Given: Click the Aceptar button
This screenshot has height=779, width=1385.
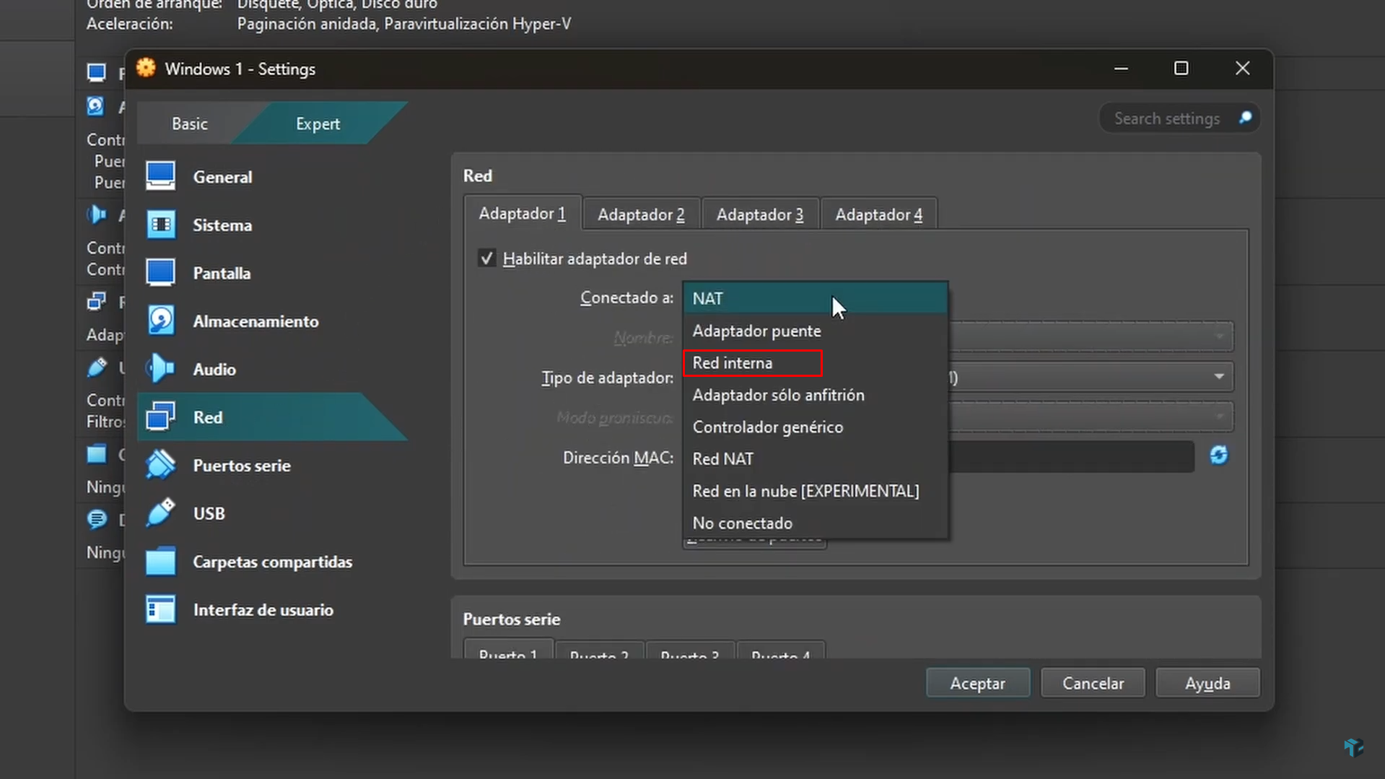Looking at the screenshot, I should pos(977,682).
